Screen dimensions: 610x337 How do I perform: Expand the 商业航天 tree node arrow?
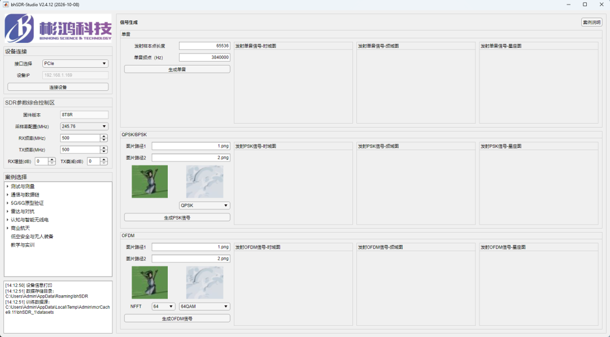coord(7,228)
